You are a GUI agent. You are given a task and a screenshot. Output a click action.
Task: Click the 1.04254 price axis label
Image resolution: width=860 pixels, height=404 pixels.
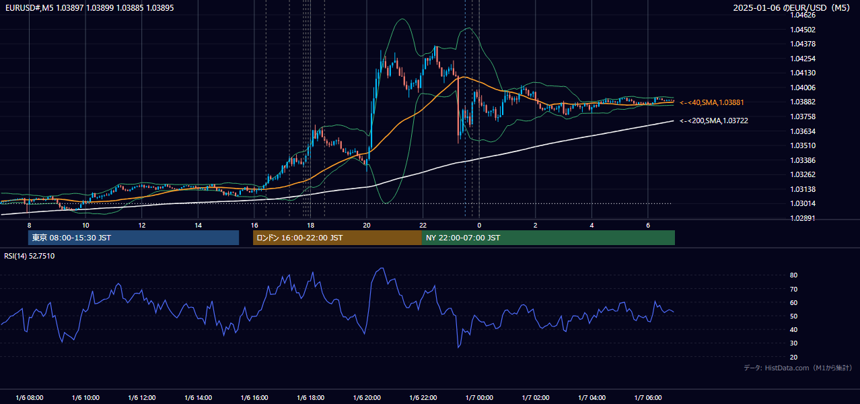[803, 59]
